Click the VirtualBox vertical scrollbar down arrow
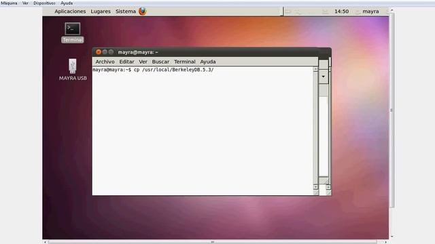Image resolution: width=435 pixels, height=244 pixels. [x=391, y=237]
